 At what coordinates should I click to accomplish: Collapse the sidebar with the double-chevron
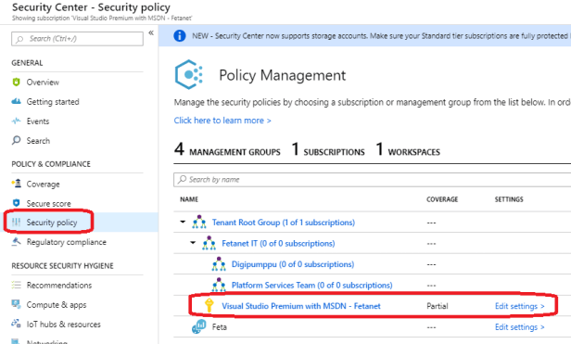click(x=151, y=33)
